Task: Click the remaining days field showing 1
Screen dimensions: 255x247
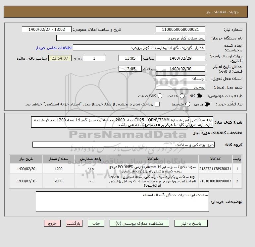Action: (x=94, y=58)
